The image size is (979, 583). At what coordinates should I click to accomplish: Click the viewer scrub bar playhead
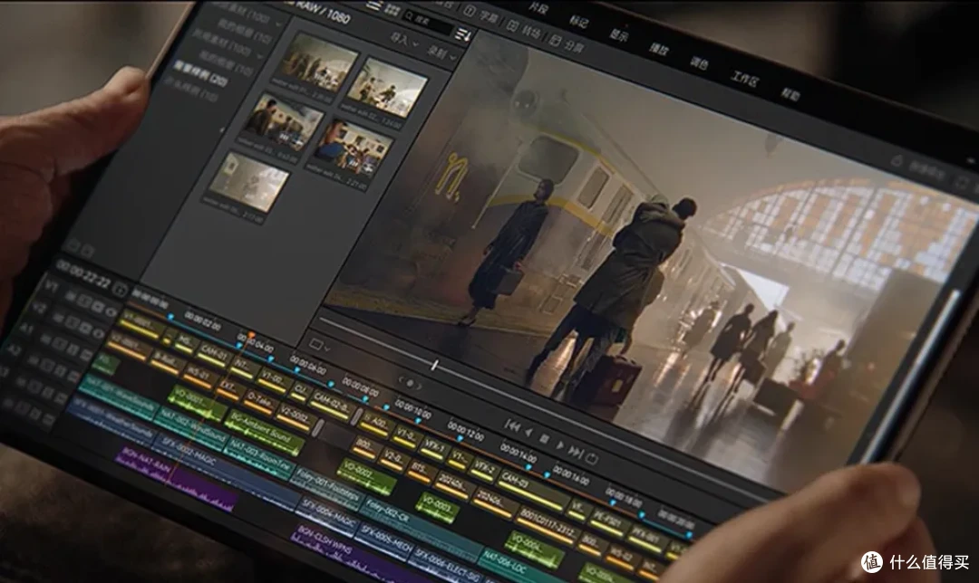click(434, 366)
